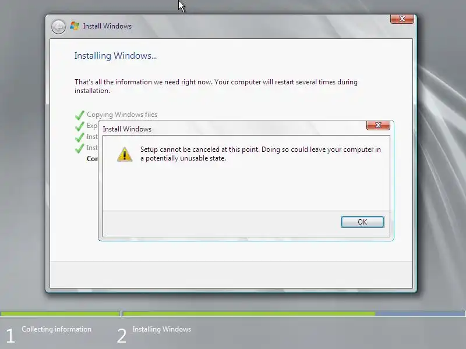Click the checkmark beside Copying Windows files

tap(80, 115)
